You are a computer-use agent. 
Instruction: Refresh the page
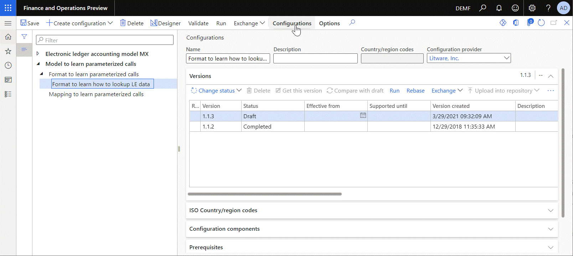point(541,23)
